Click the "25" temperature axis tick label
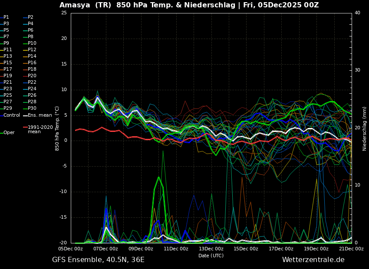Viewport: 369px width, 269px height. 64,13
